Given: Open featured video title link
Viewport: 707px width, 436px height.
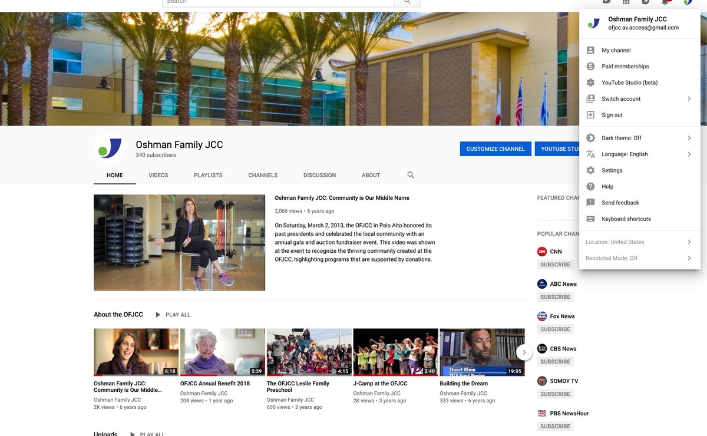Looking at the screenshot, I should click(342, 198).
